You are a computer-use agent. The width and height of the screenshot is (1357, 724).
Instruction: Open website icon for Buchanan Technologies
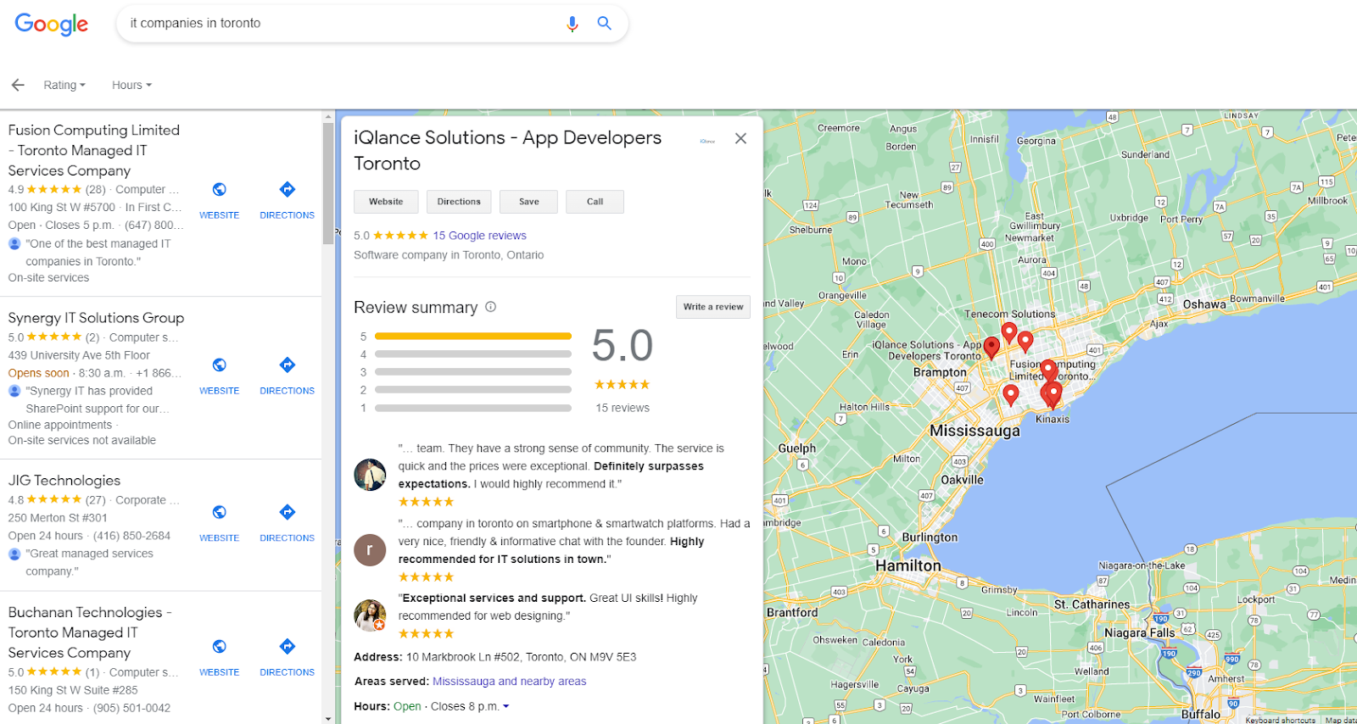[x=219, y=646]
